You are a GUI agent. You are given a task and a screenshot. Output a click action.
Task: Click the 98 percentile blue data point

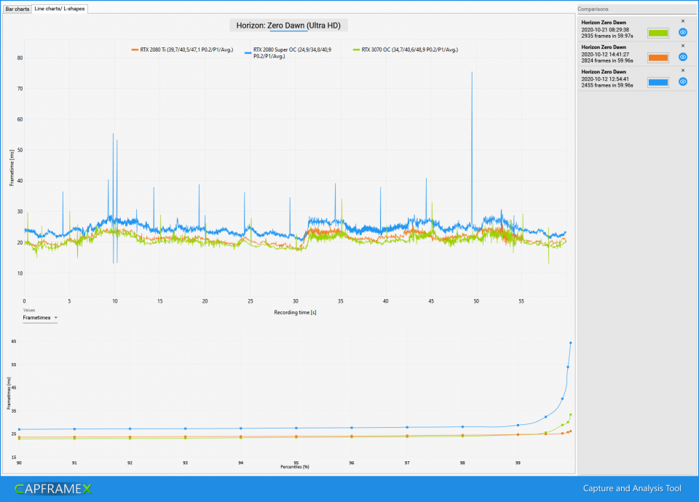462,427
